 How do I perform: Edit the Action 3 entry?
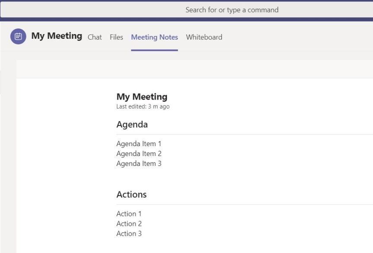pos(129,234)
